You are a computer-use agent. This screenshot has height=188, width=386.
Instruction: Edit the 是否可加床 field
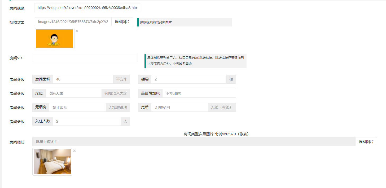click(x=199, y=93)
